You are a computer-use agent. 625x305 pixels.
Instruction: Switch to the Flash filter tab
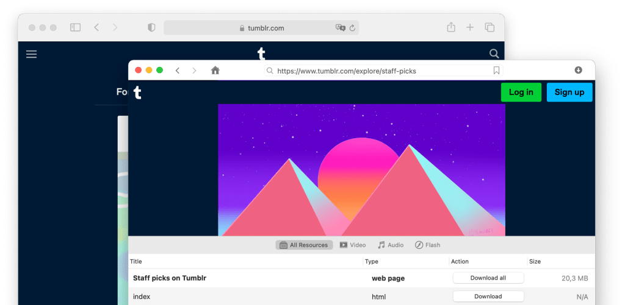click(427, 245)
